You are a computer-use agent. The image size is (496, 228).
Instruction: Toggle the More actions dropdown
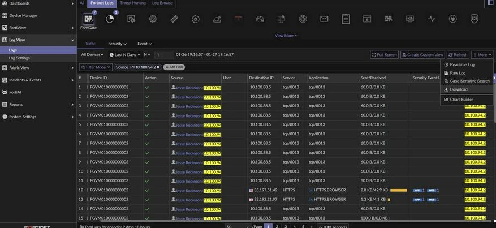(x=482, y=55)
